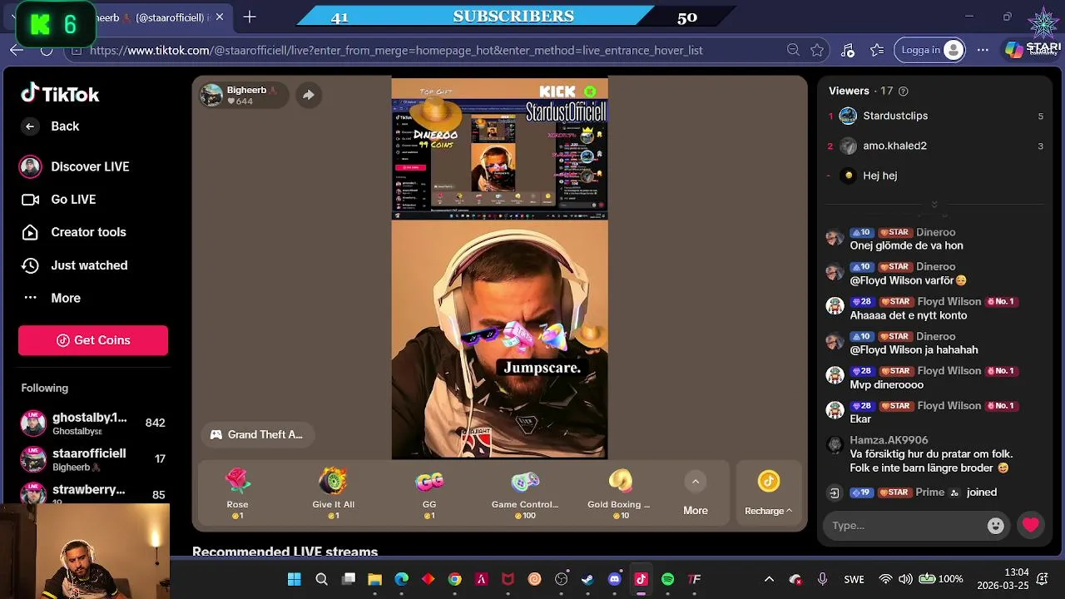This screenshot has height=599, width=1065.
Task: Click Recommended LIVE streams heading
Action: click(x=285, y=552)
